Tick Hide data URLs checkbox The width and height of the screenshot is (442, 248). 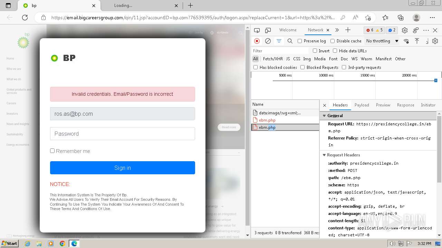click(335, 51)
